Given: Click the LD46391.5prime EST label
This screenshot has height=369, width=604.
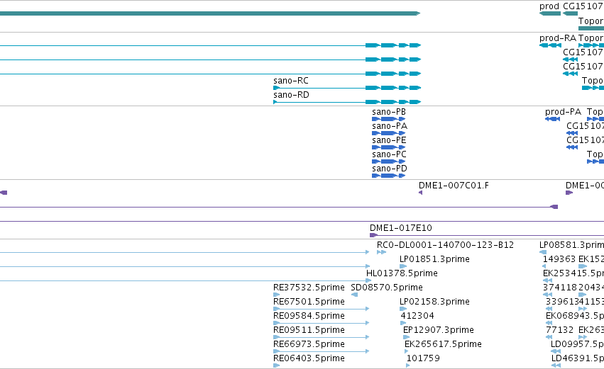Looking at the screenshot, I should tap(578, 358).
